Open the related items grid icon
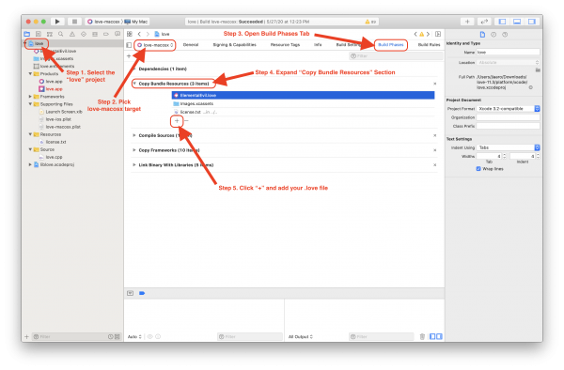564x370 pixels. (130, 34)
